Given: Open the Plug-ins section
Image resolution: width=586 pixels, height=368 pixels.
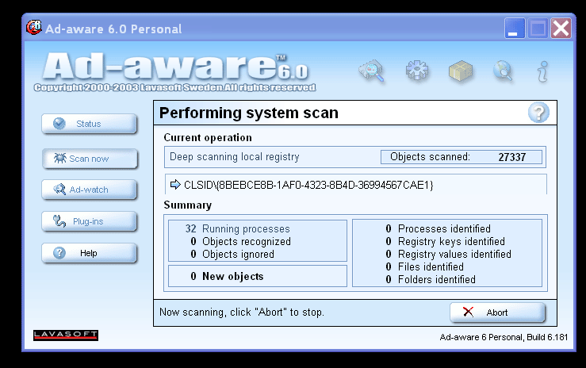Looking at the screenshot, I should [90, 221].
